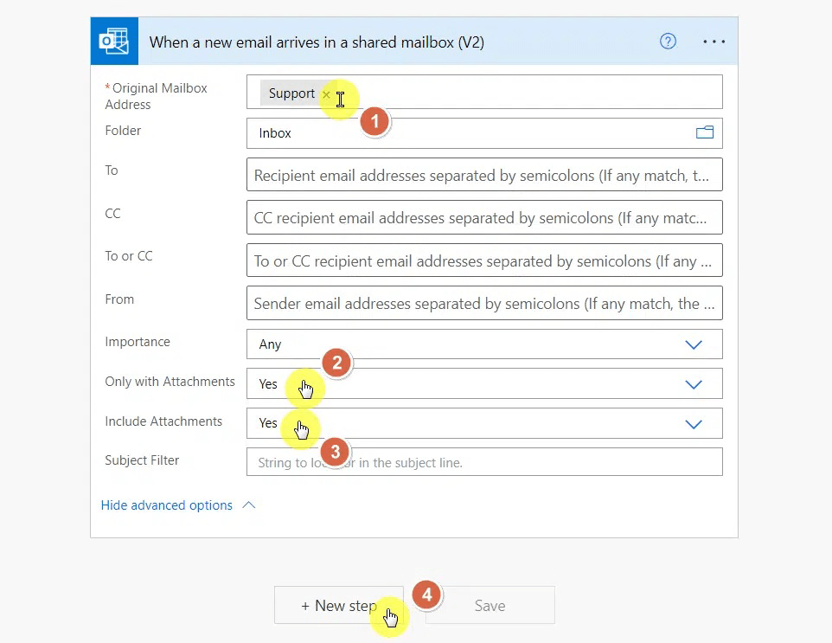Viewport: 832px width, 643px height.
Task: Click the trigger title in the card header
Action: [317, 42]
